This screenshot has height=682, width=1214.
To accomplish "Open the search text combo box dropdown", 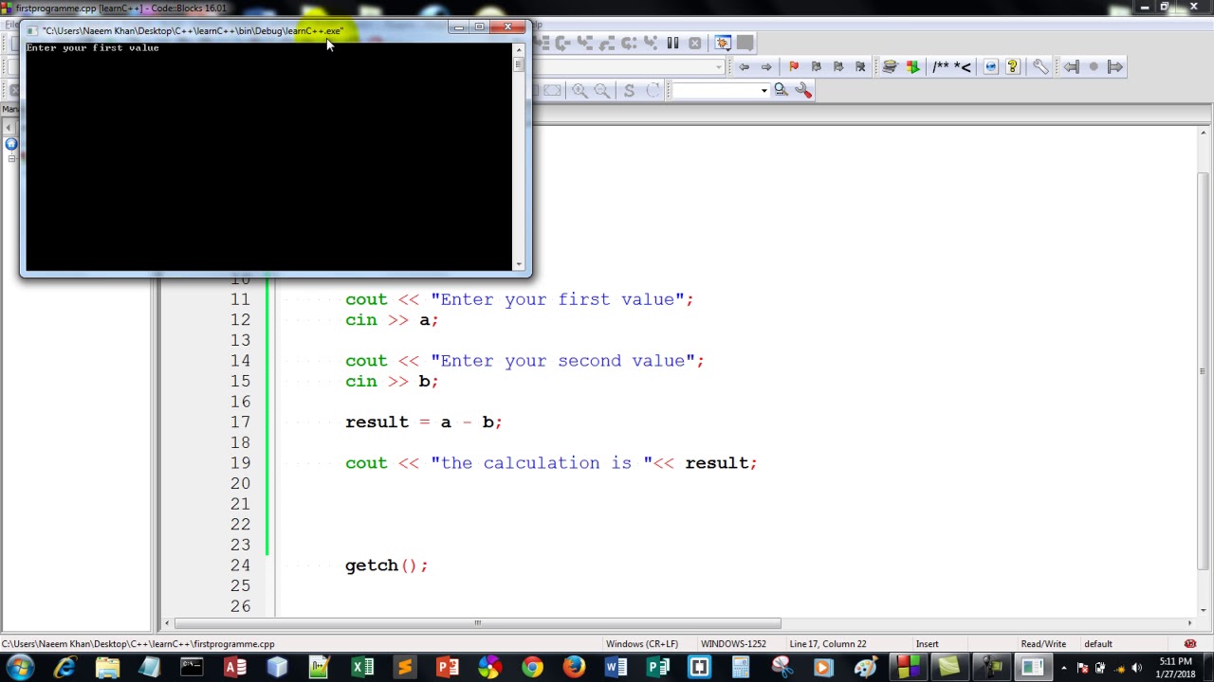I will pos(763,90).
